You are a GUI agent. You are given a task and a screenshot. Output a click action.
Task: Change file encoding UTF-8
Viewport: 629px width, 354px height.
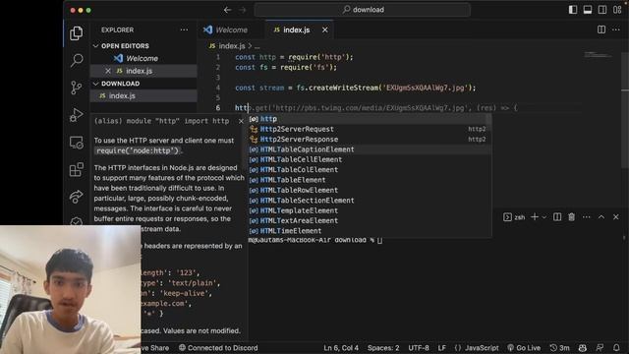tap(419, 348)
